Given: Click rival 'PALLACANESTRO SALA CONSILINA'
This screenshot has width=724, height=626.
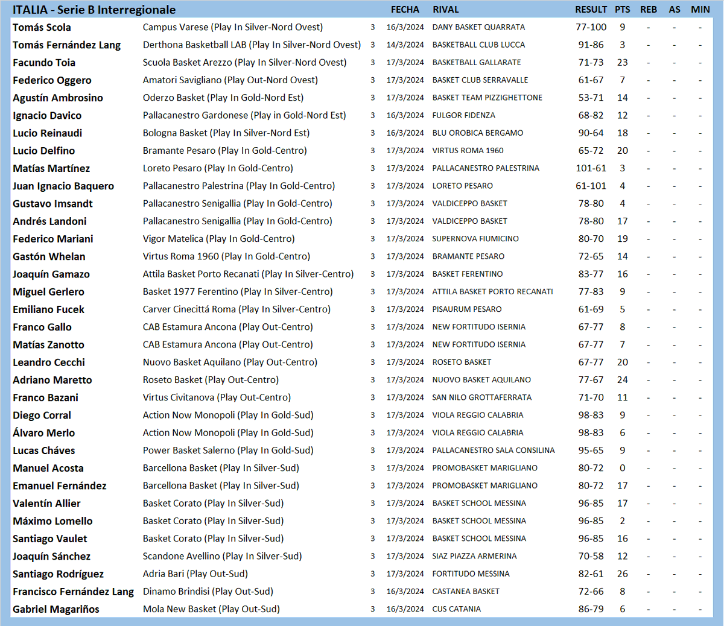Looking at the screenshot, I should point(494,451).
